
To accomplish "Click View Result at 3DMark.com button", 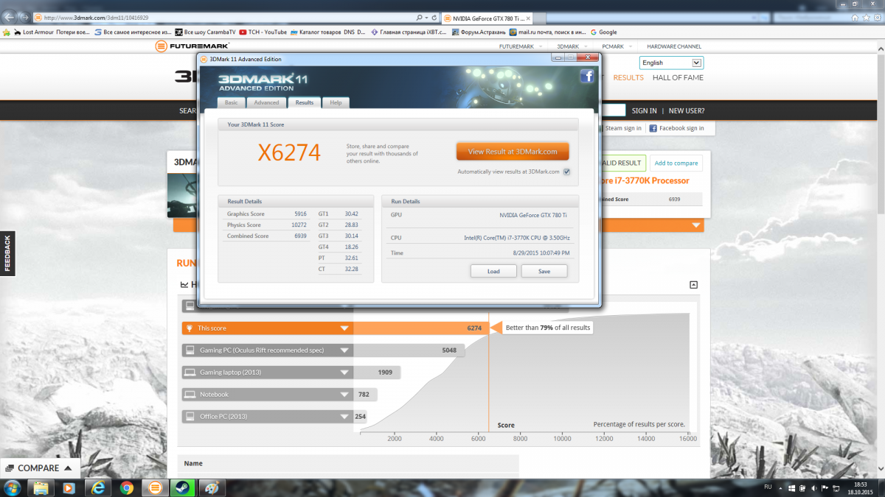I will (x=512, y=152).
